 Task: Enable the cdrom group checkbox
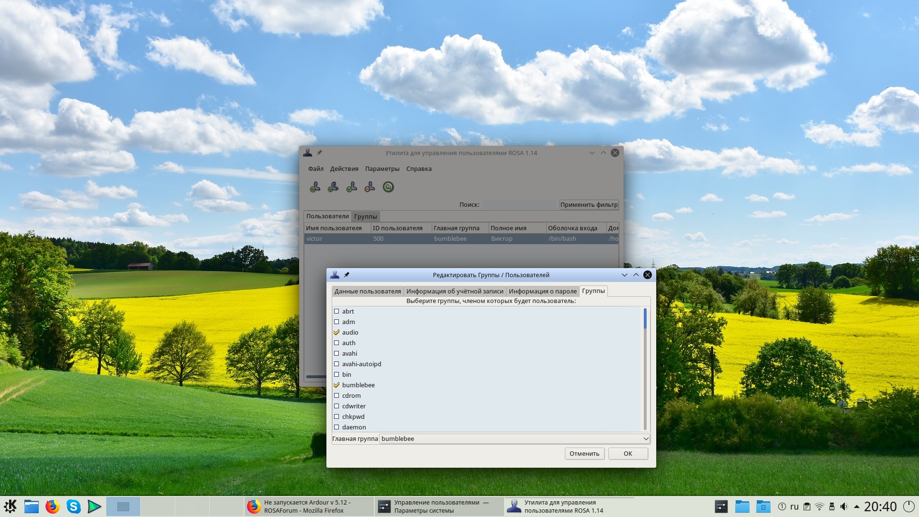[x=336, y=395]
